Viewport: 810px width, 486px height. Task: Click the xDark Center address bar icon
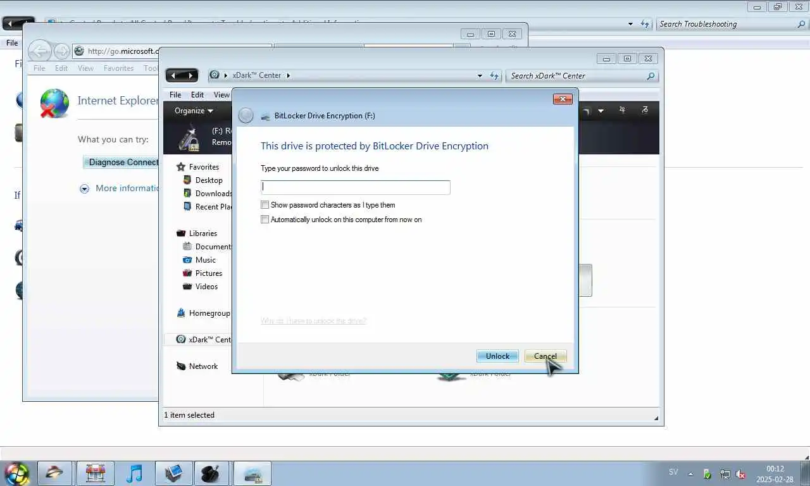pos(215,75)
